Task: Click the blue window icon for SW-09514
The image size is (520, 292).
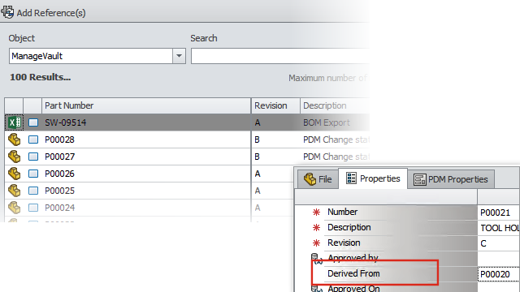Action: [33, 122]
